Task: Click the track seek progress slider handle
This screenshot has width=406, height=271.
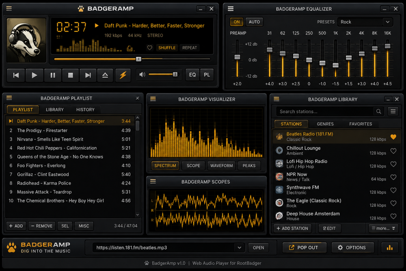Action: pyautogui.click(x=138, y=59)
